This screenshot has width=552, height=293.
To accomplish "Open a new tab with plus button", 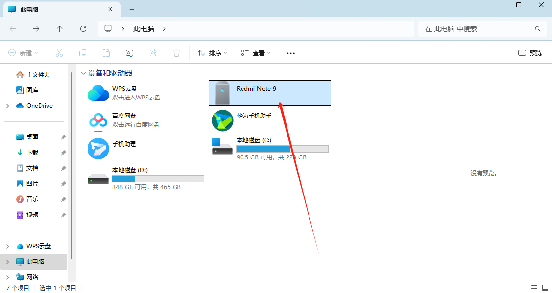I will [132, 9].
